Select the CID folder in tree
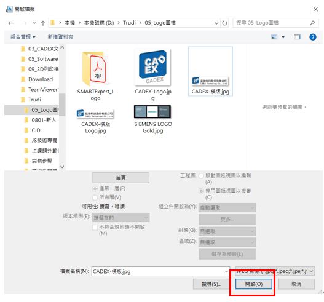324x302 pixels. [x=33, y=130]
